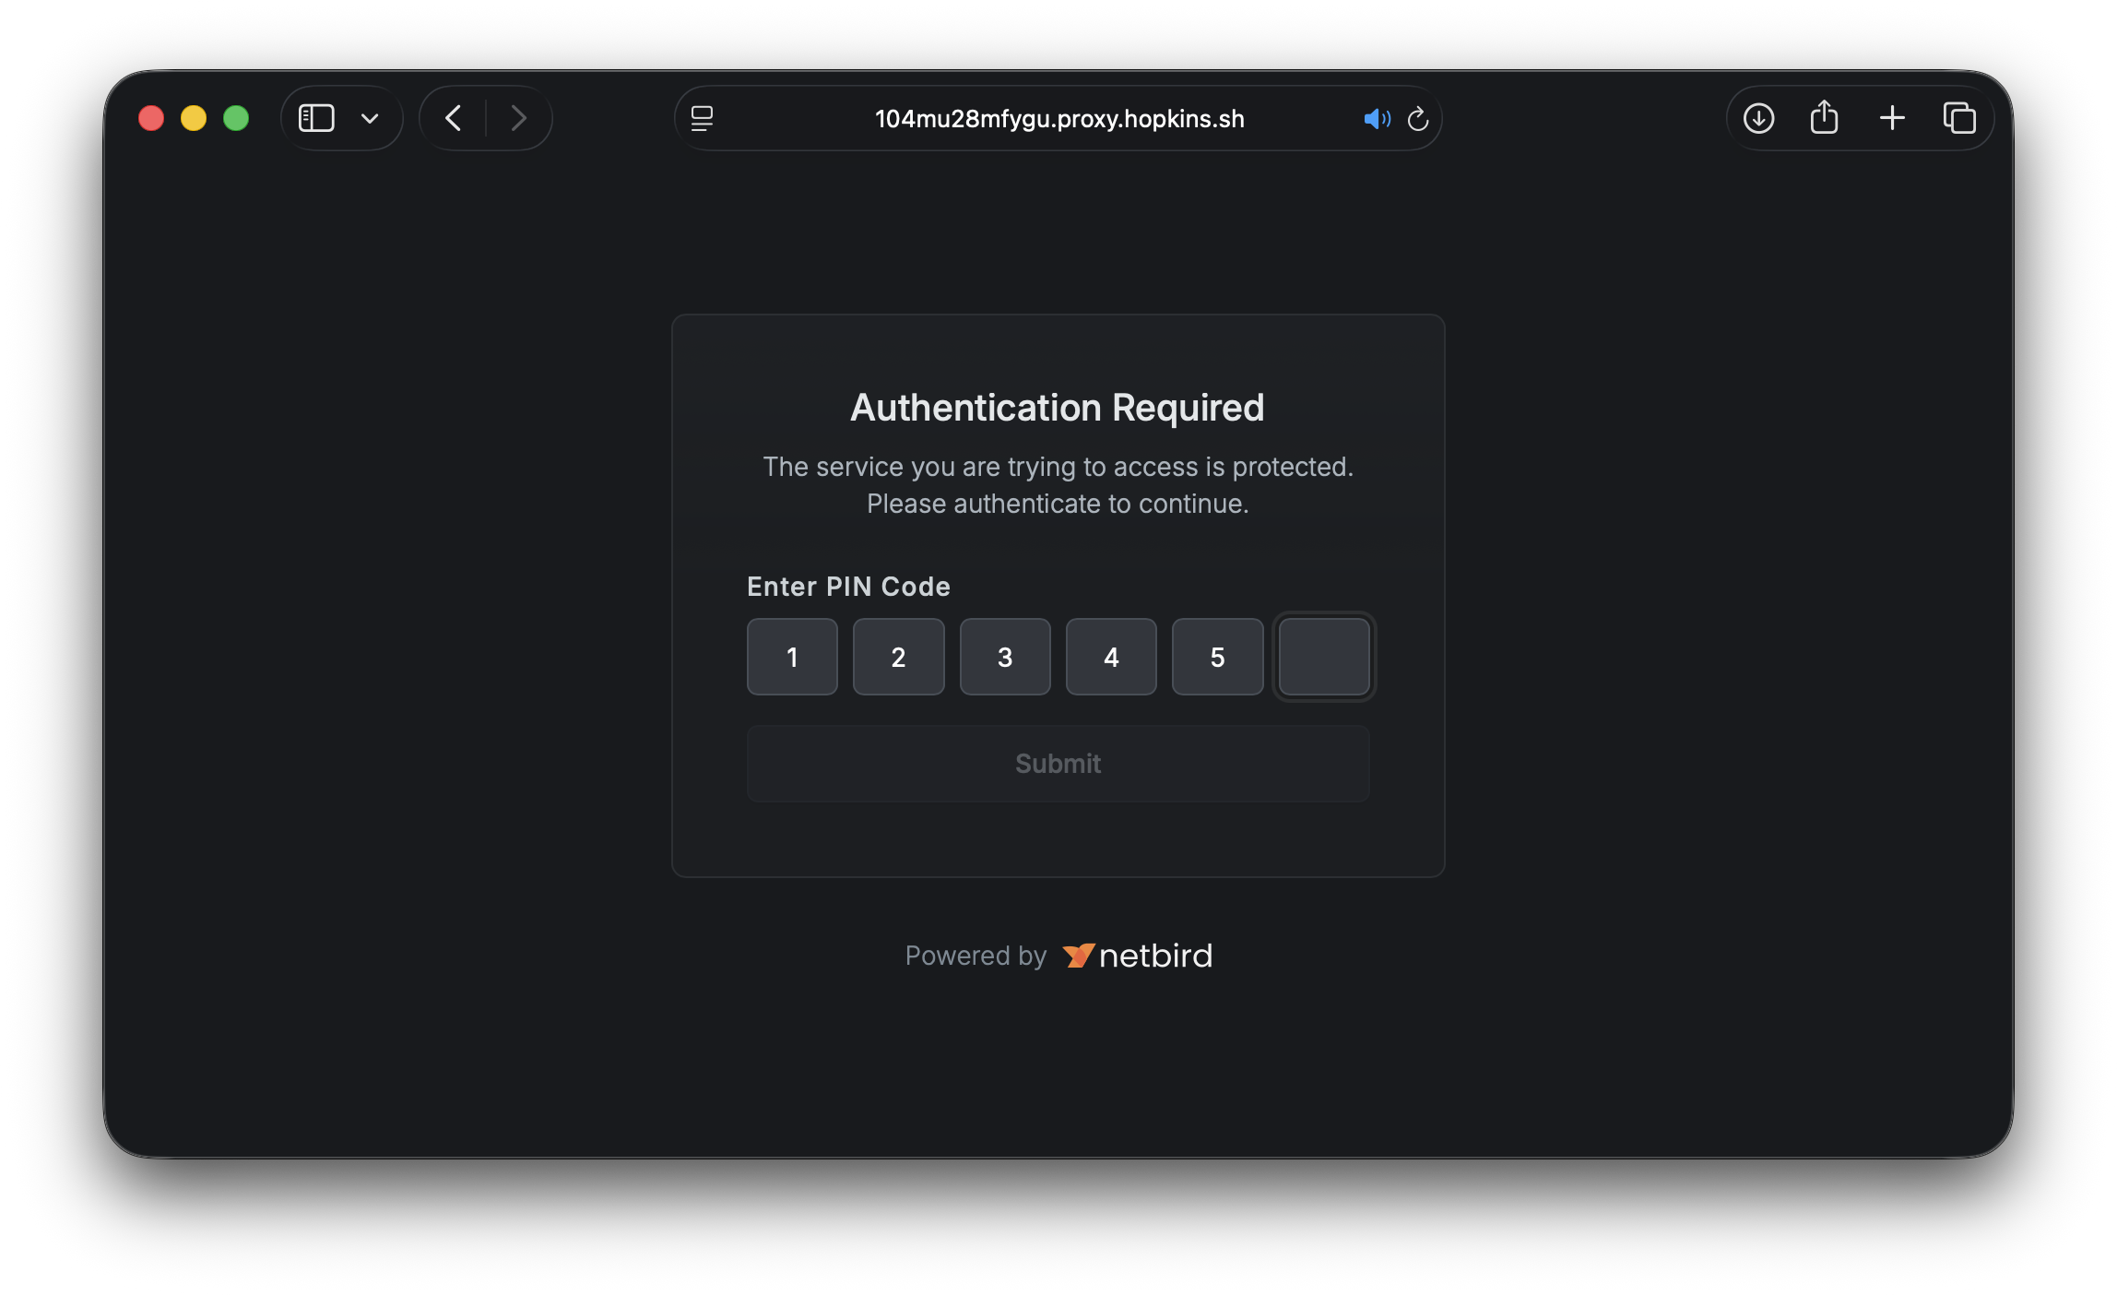Select the PIN box showing 5
Image resolution: width=2117 pixels, height=1295 pixels.
click(x=1217, y=657)
